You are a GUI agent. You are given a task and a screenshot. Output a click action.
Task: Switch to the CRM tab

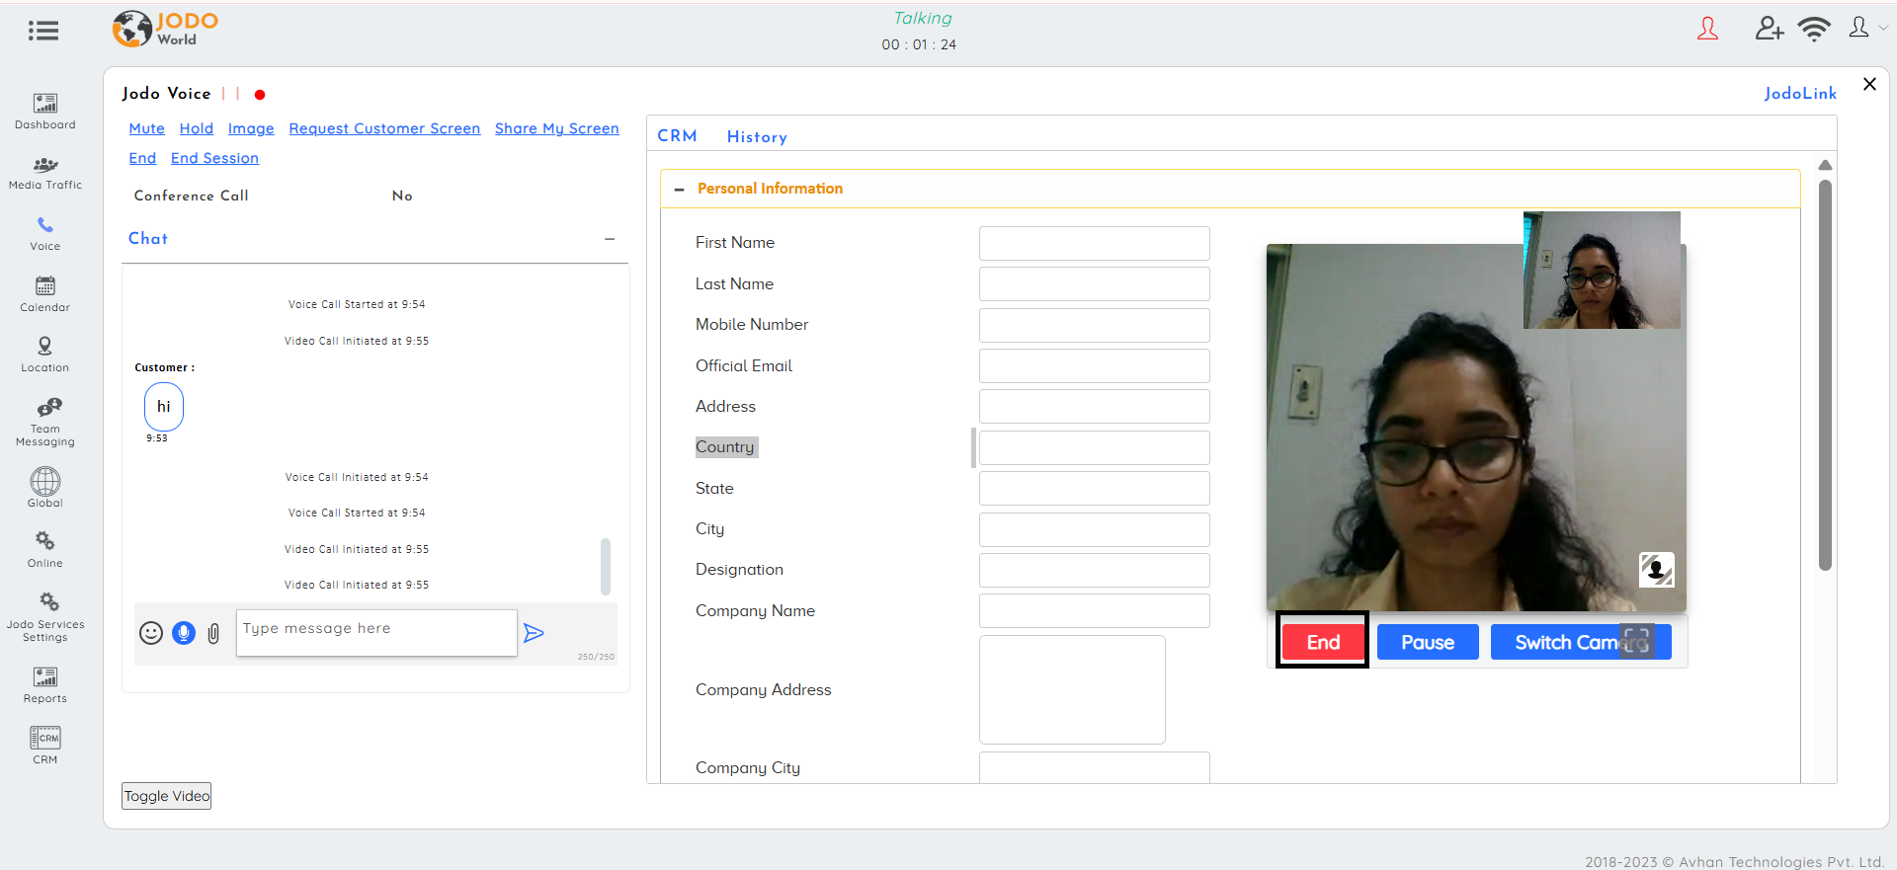[677, 136]
